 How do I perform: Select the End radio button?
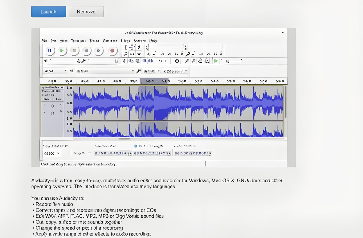(x=136, y=146)
